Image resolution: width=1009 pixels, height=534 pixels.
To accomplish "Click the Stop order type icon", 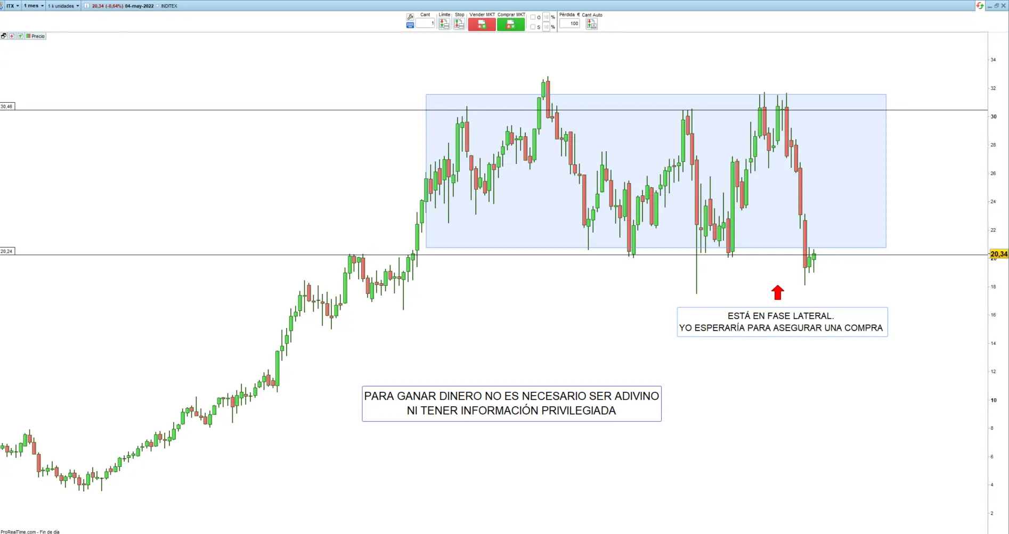I will coord(460,23).
